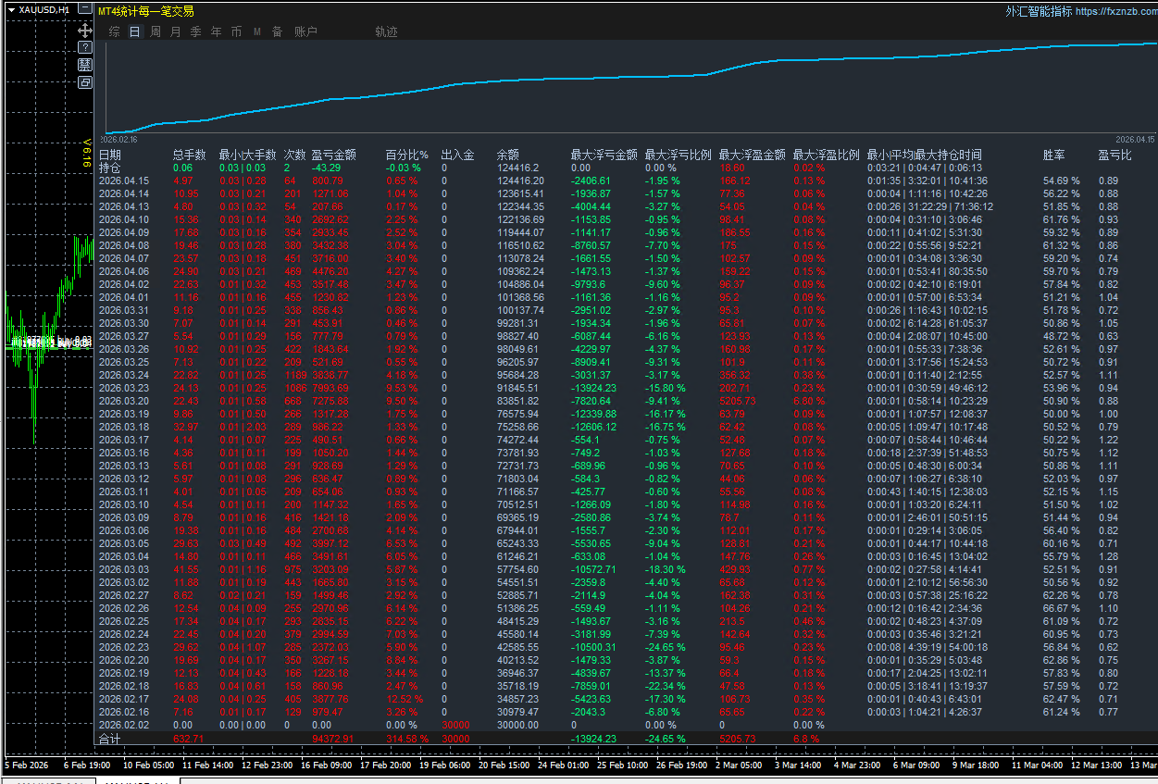Toggle the 轨迹 track option
The width and height of the screenshot is (1158, 784).
click(x=386, y=31)
